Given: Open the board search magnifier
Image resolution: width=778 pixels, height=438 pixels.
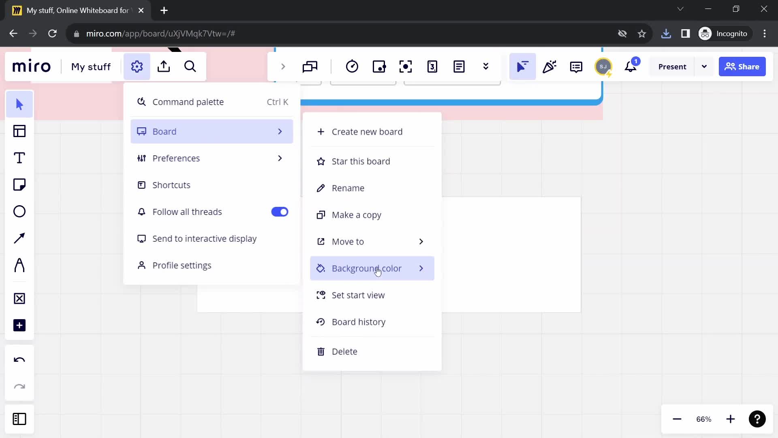Looking at the screenshot, I should [x=190, y=67].
